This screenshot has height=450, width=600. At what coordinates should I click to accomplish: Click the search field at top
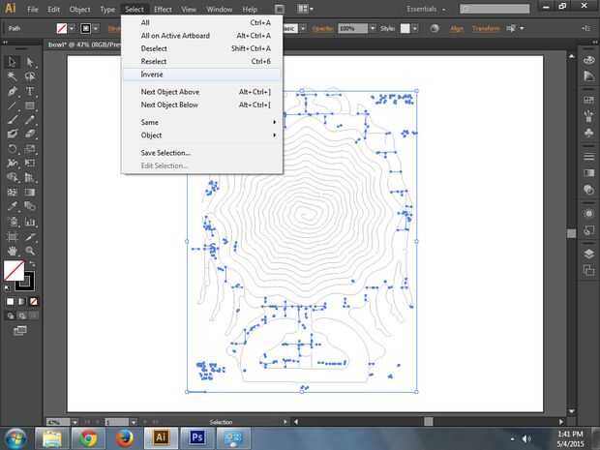coord(495,9)
